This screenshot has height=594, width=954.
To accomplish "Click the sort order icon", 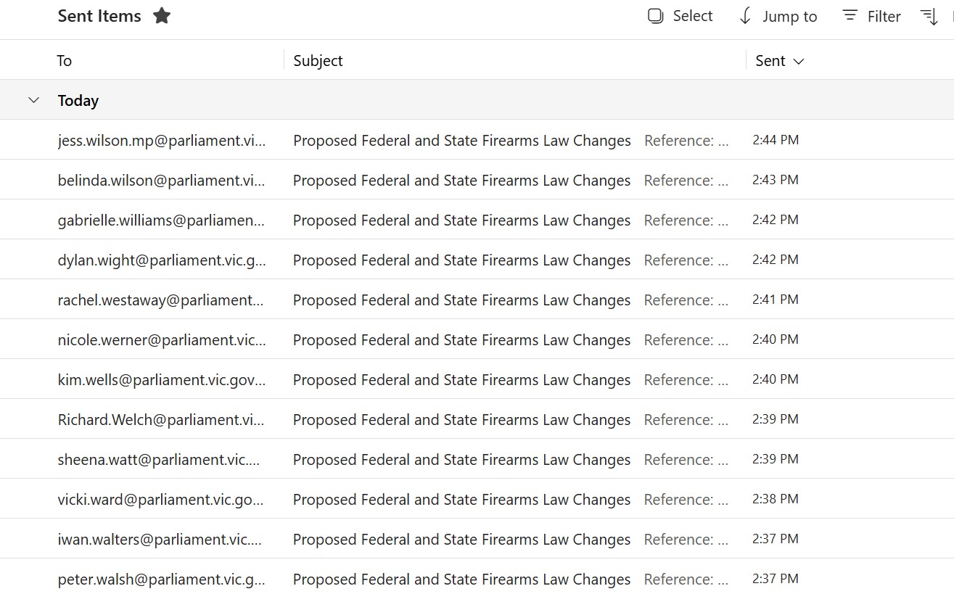I will coord(929,16).
